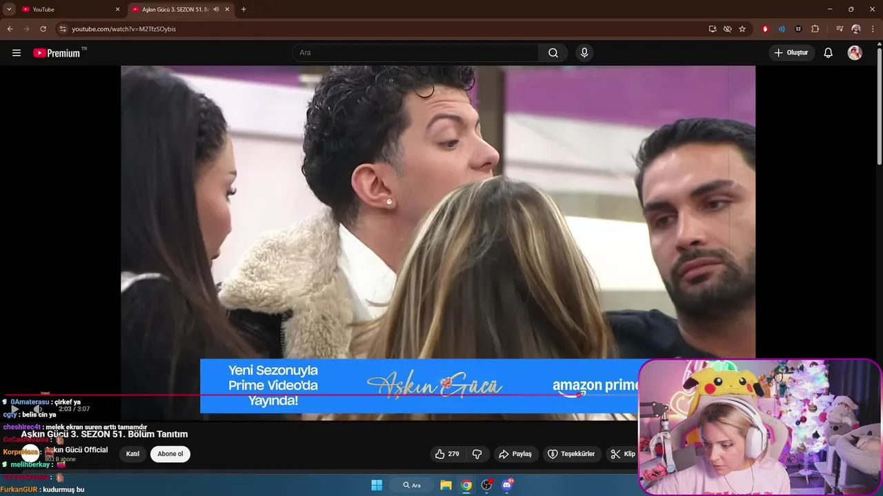The image size is (883, 496).
Task: Click the taskbar Ara search box
Action: tap(412, 485)
